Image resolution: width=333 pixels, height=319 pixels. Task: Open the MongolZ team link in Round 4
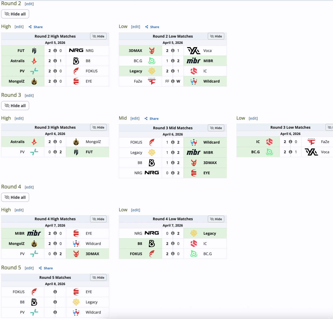(17, 244)
